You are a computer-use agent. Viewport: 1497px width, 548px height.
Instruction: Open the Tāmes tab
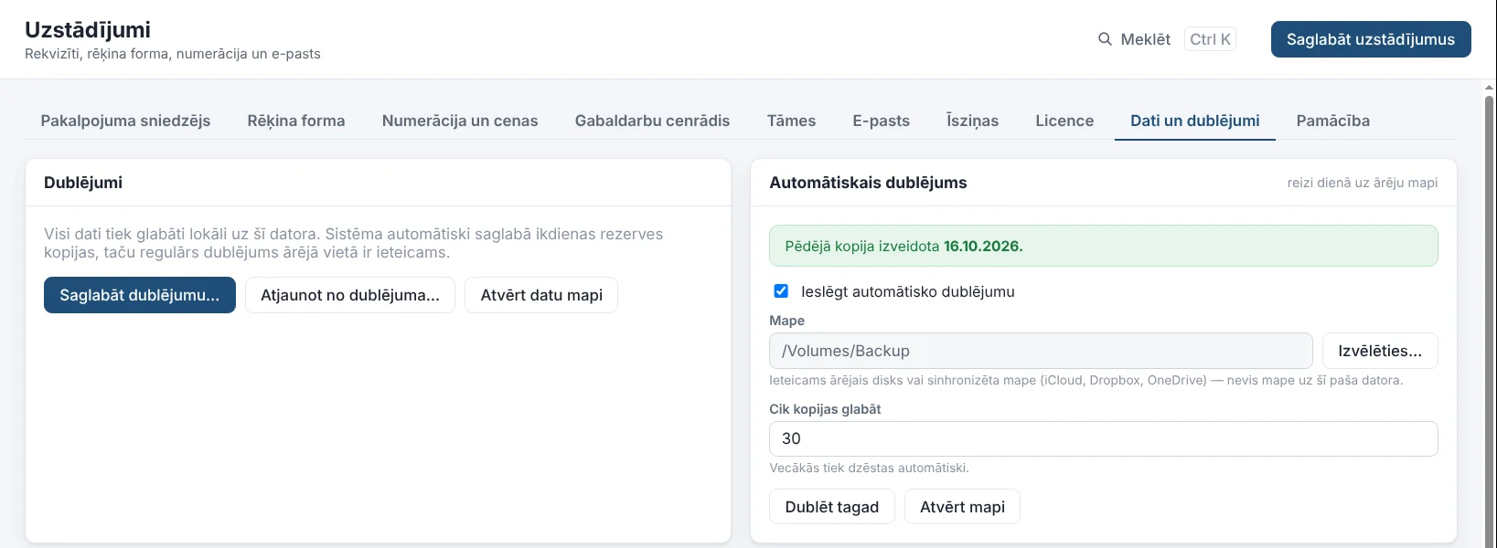pos(791,121)
